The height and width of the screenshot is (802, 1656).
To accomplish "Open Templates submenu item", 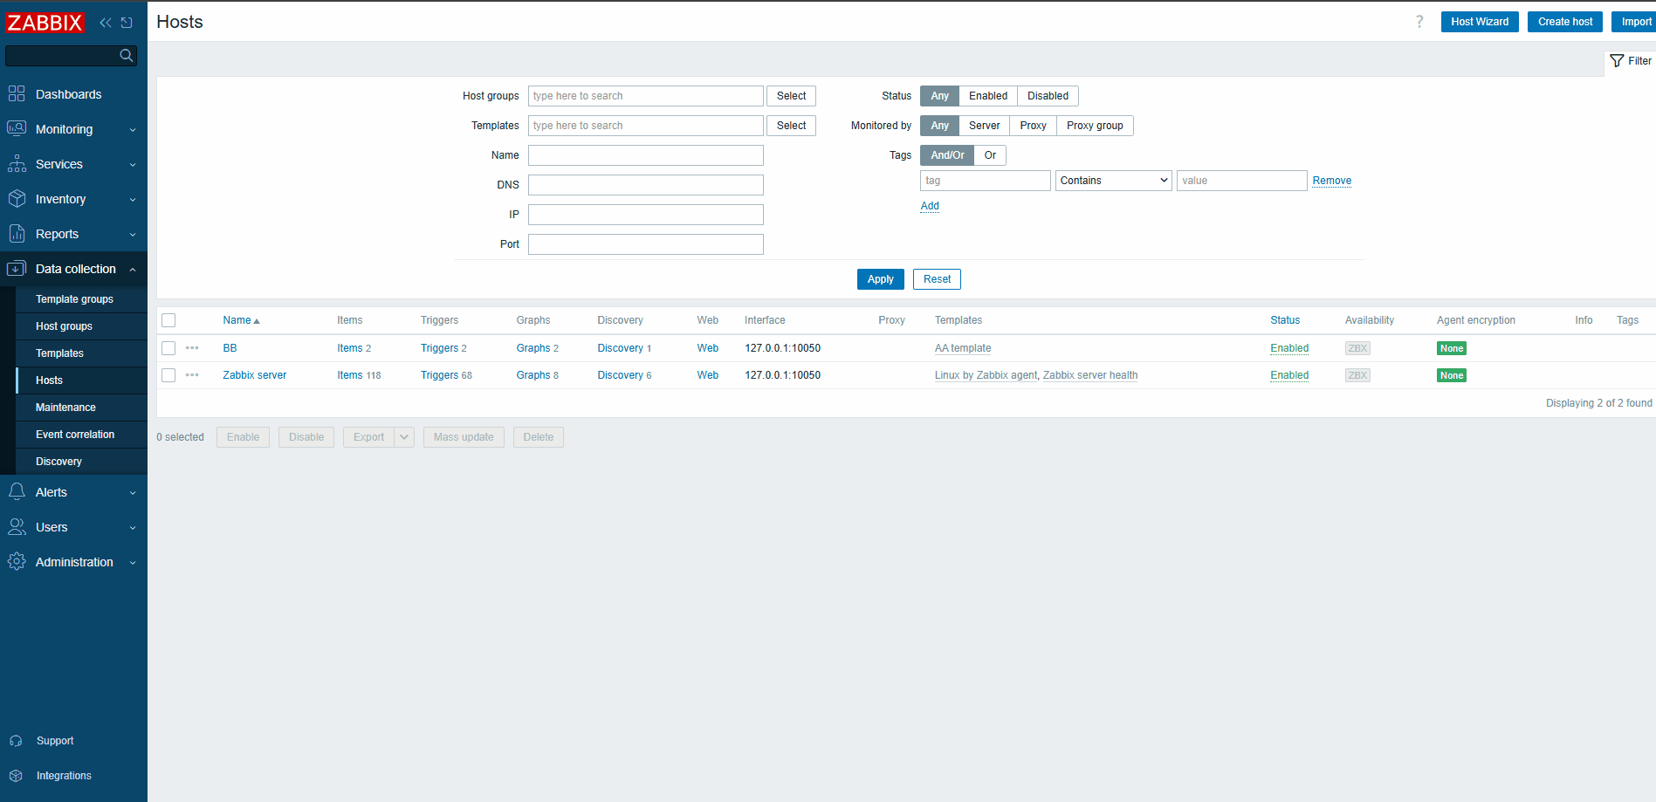I will 81,353.
